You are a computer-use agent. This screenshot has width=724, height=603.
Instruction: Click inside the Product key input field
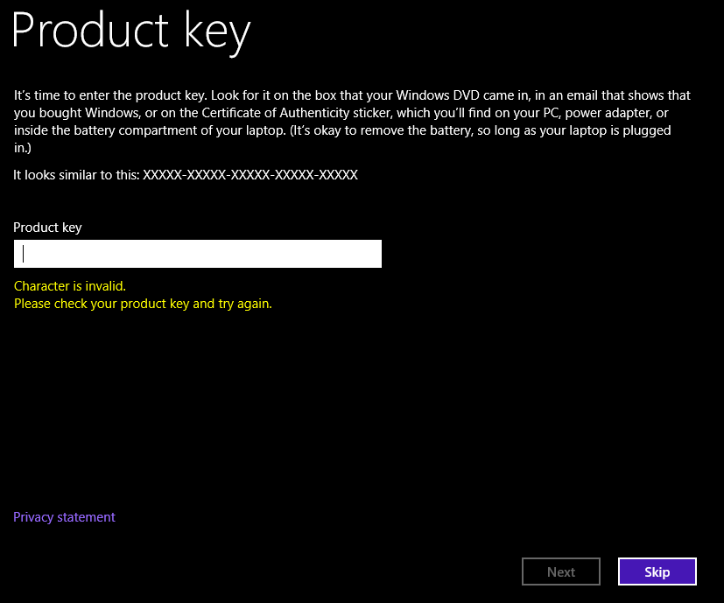coord(198,254)
